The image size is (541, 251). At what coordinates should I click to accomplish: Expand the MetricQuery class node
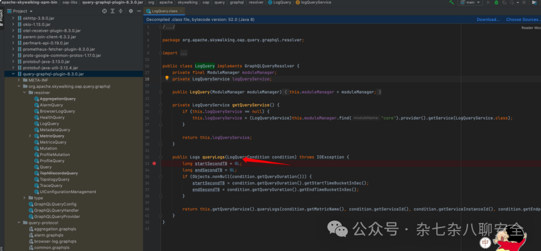click(x=30, y=136)
